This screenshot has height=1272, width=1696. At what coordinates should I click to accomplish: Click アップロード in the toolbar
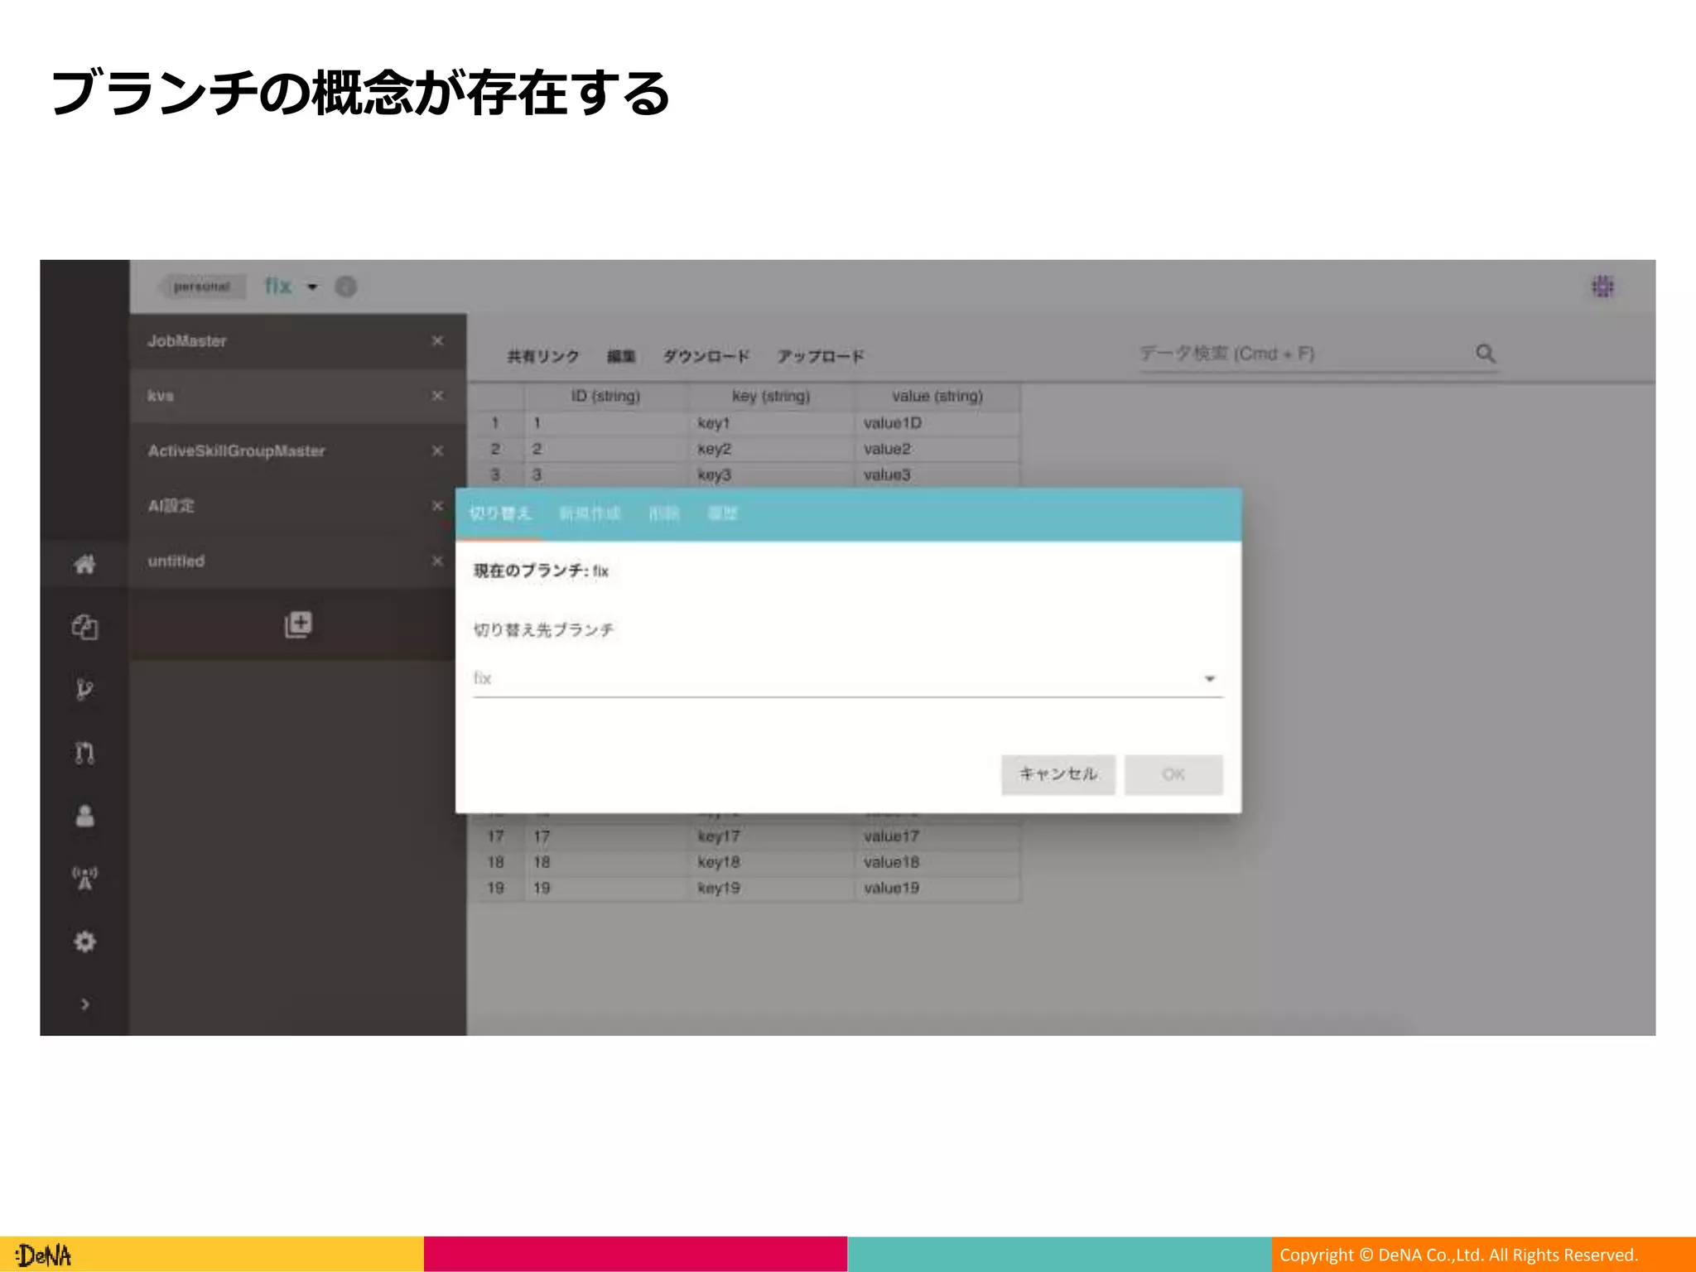click(x=821, y=356)
